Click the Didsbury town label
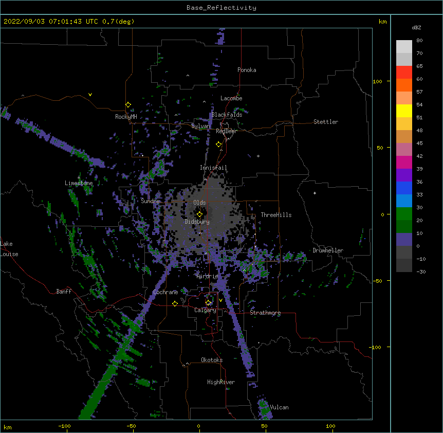 [x=197, y=222]
